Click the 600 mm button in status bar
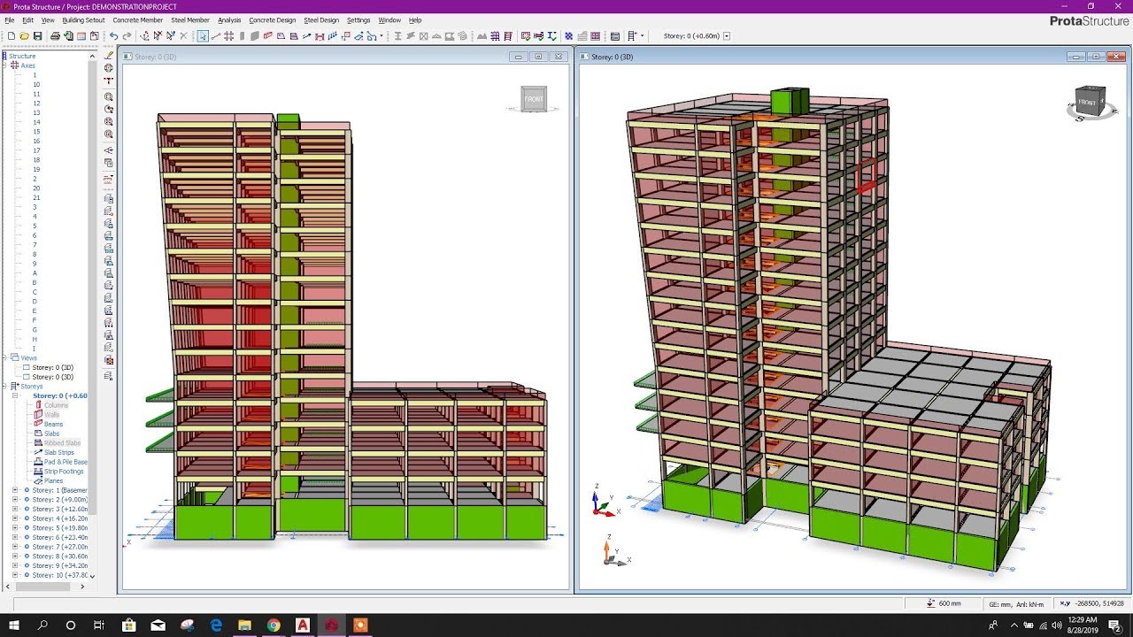Viewport: 1133px width, 637px height. pyautogui.click(x=945, y=602)
